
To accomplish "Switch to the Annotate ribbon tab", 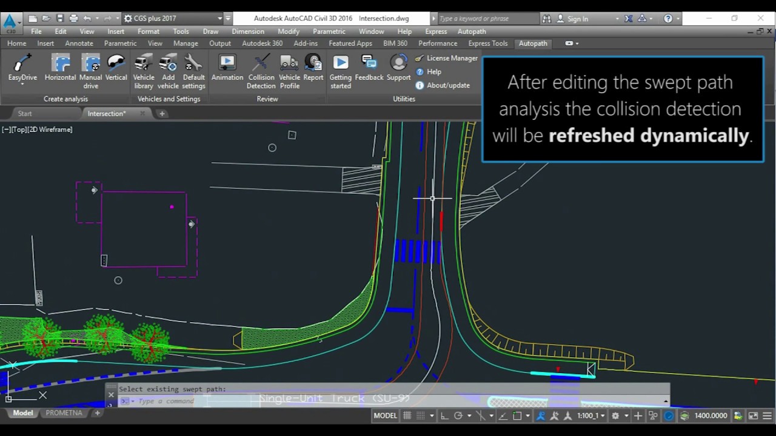I will click(x=79, y=44).
